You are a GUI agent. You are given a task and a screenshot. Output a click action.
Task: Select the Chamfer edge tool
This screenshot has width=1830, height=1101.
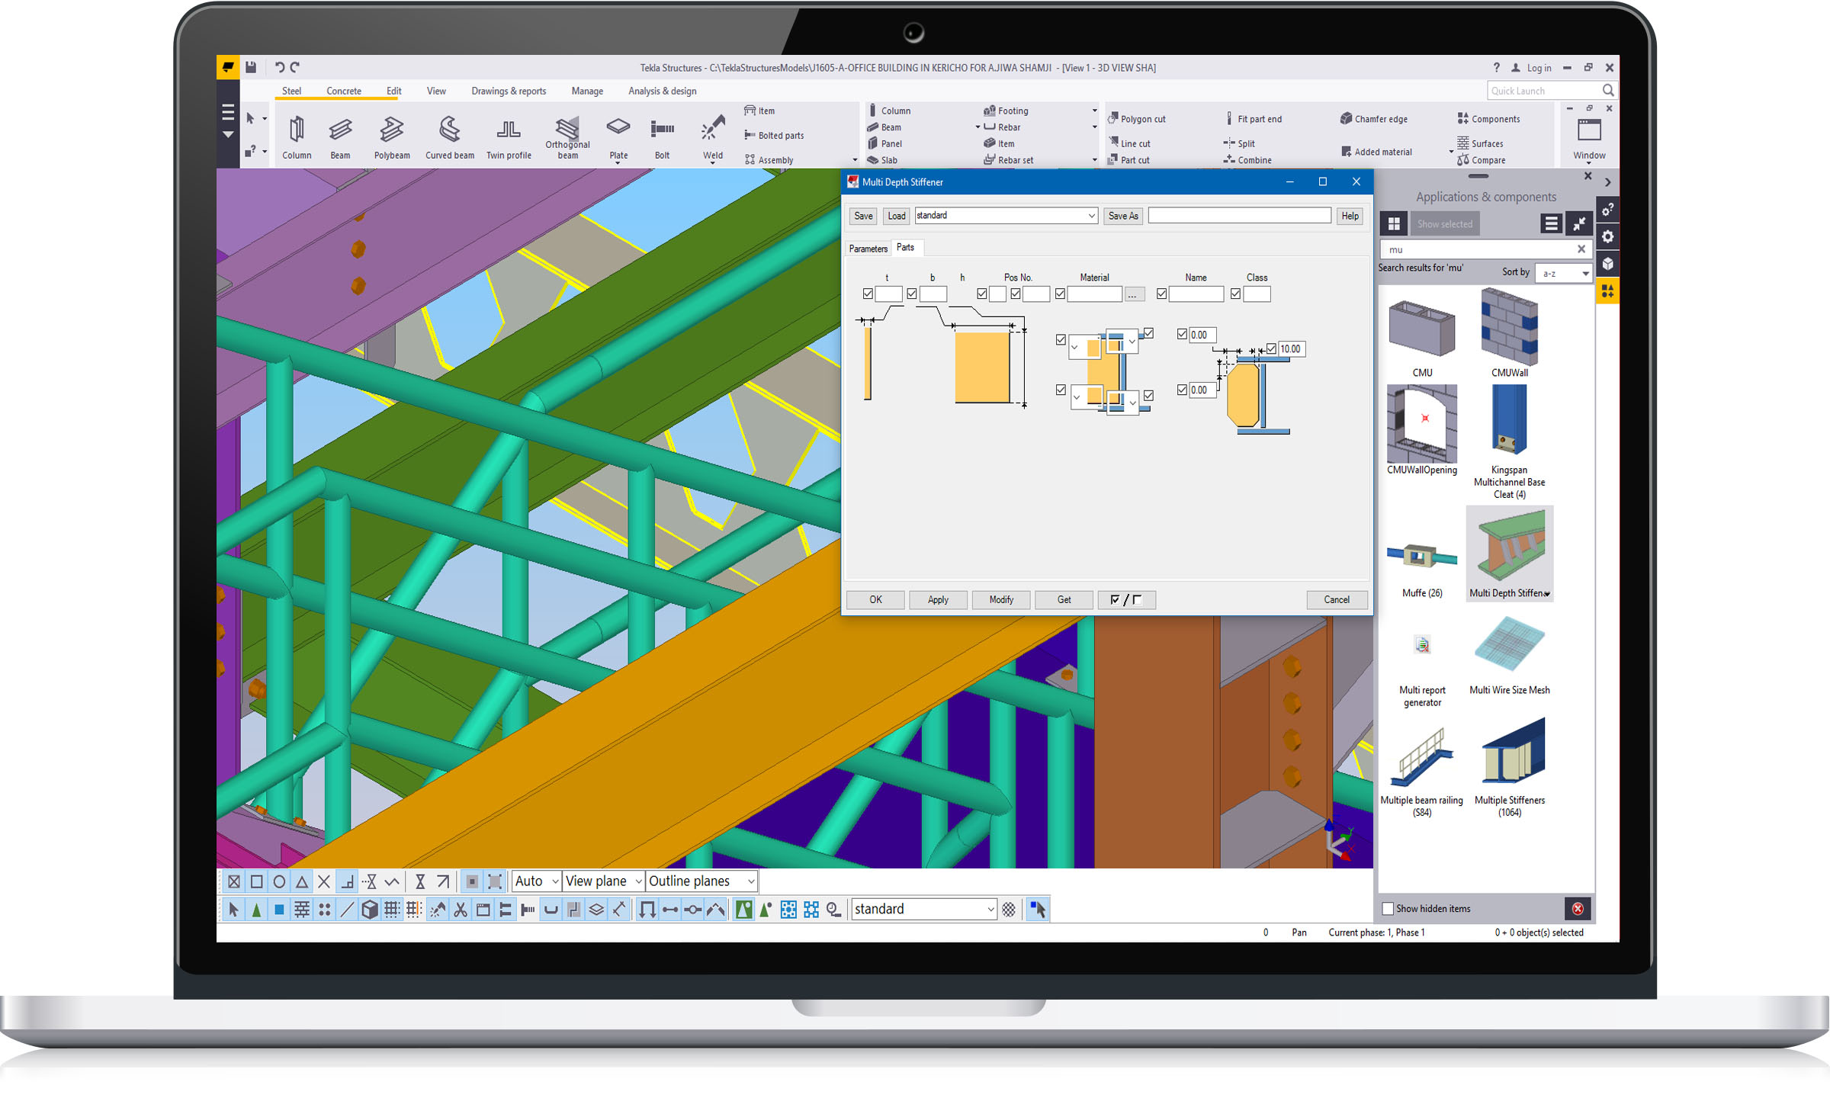1374,119
